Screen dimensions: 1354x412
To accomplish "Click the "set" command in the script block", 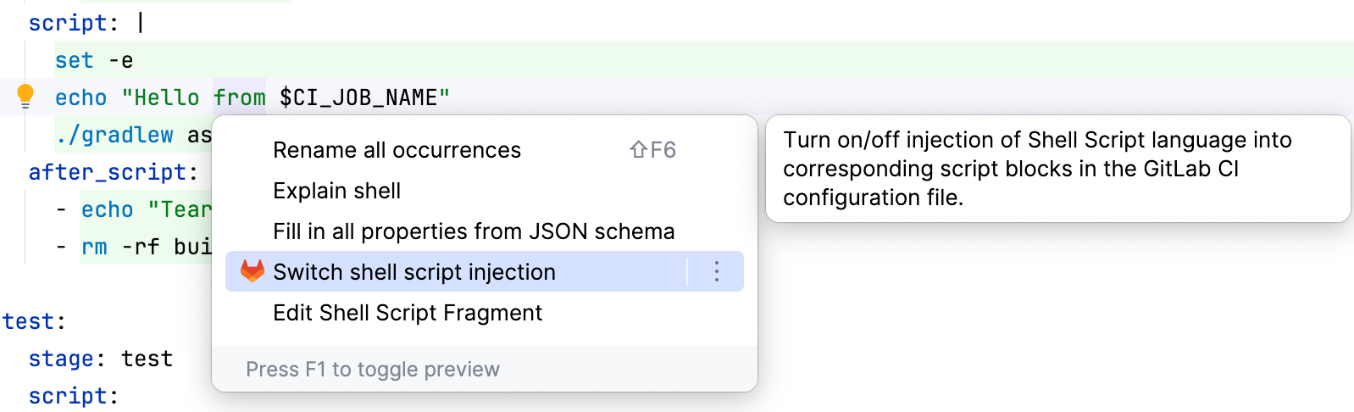I will point(74,61).
